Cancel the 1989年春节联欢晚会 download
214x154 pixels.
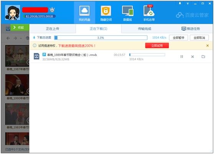click(193, 56)
